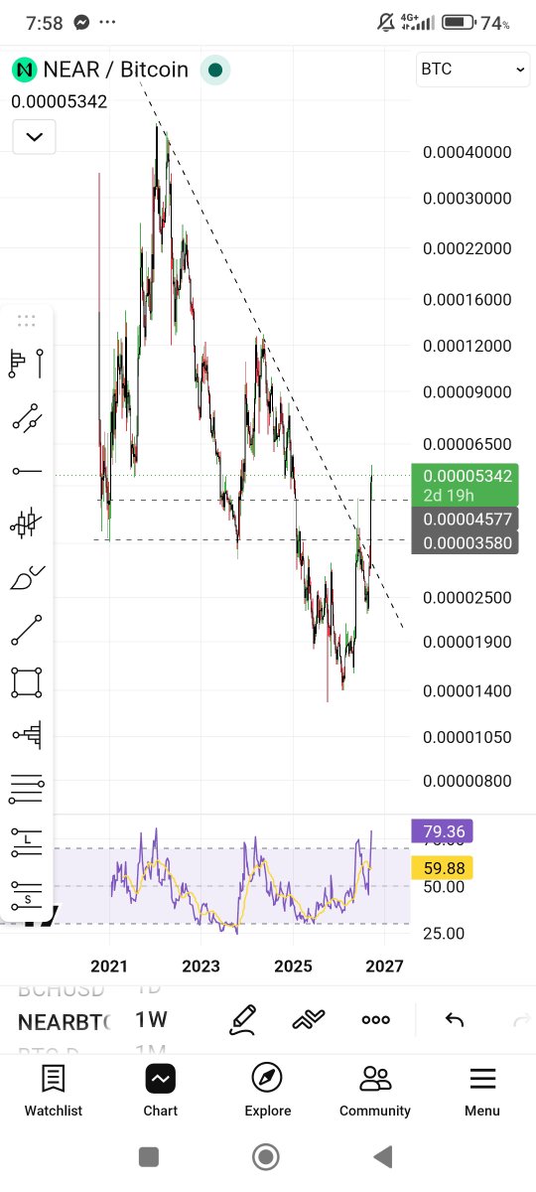Image resolution: width=536 pixels, height=1192 pixels.
Task: Change the 1W timeframe interval
Action: tap(152, 1020)
